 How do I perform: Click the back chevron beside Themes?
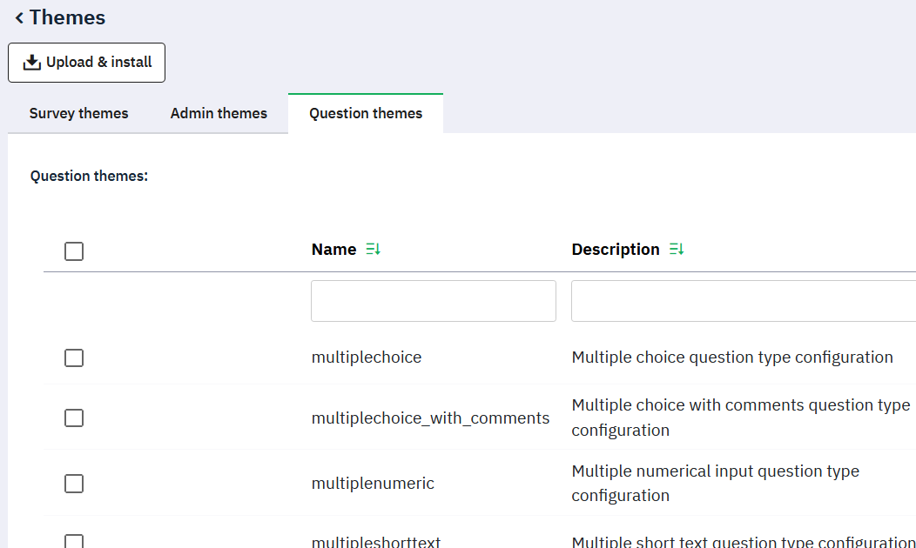(19, 18)
